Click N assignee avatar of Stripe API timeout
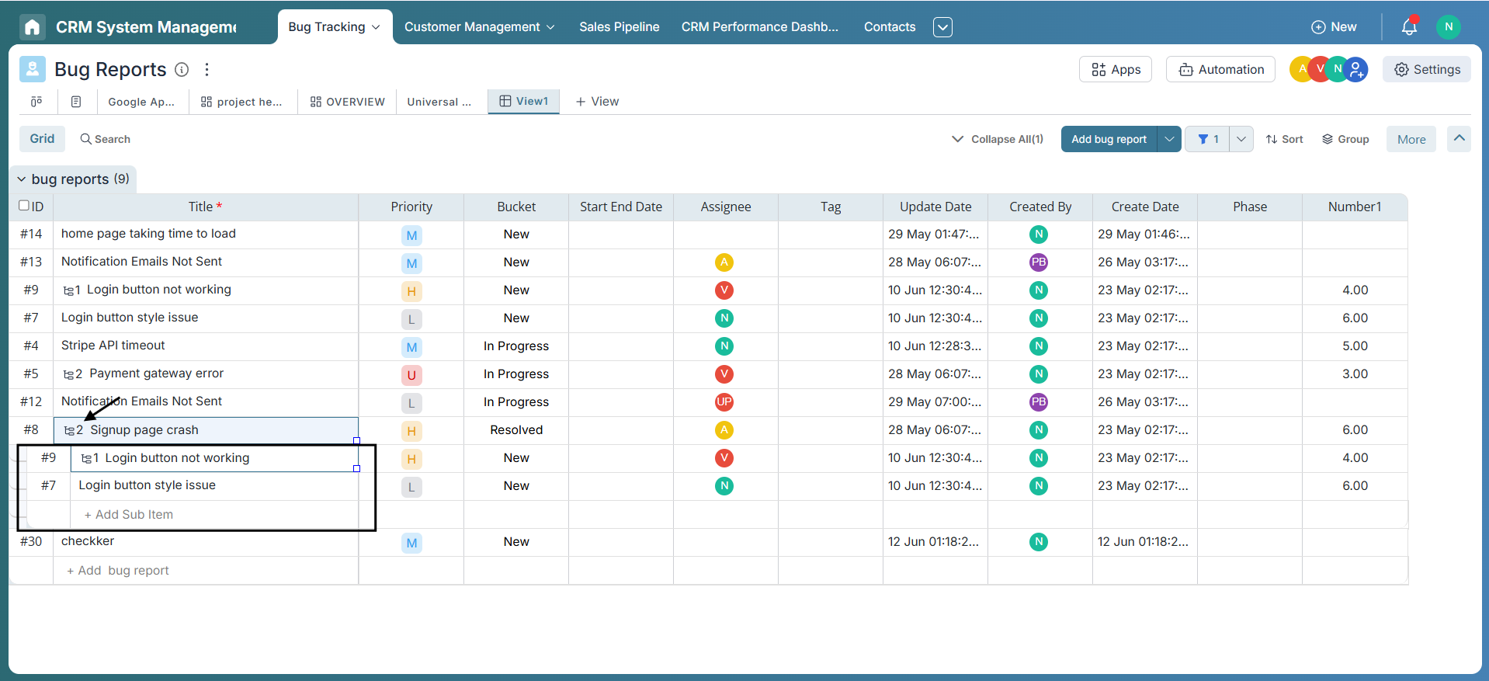The width and height of the screenshot is (1489, 681). (x=724, y=346)
